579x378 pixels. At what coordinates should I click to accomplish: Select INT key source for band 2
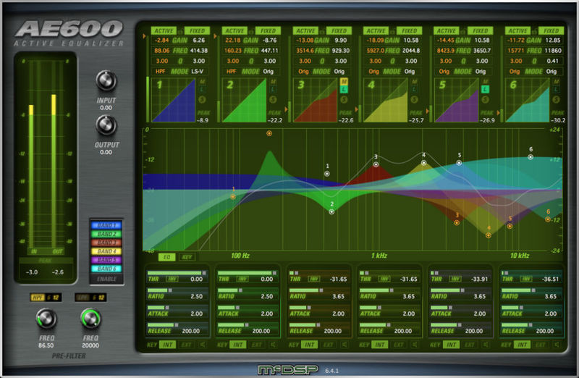point(237,345)
